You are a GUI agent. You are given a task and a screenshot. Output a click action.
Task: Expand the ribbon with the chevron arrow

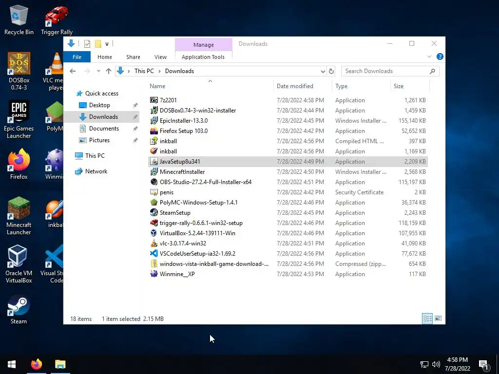[429, 56]
